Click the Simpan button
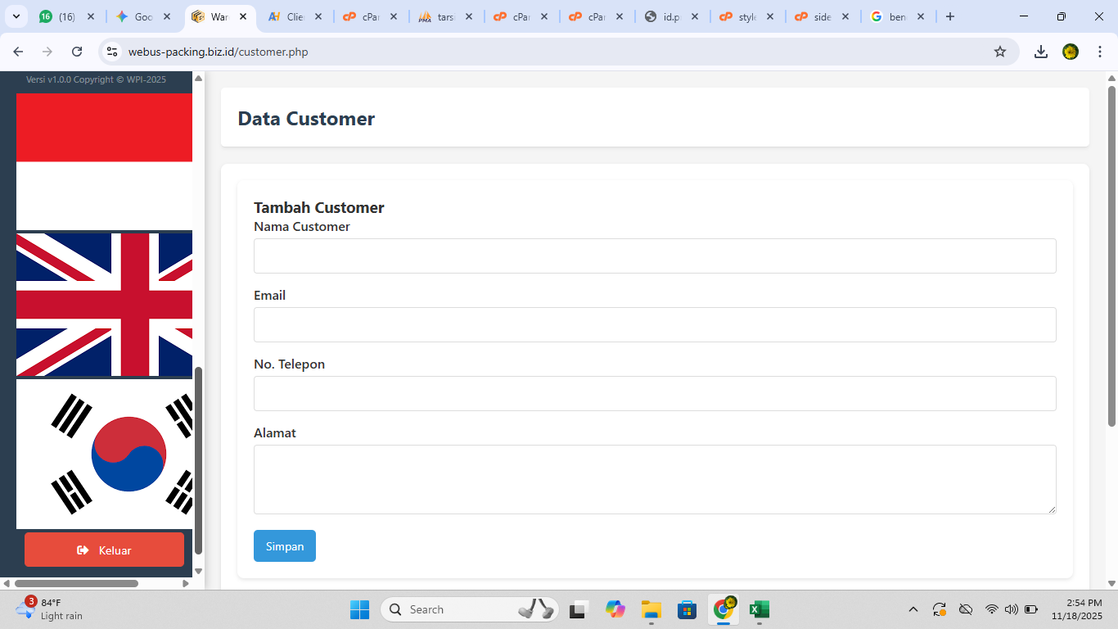 point(284,546)
